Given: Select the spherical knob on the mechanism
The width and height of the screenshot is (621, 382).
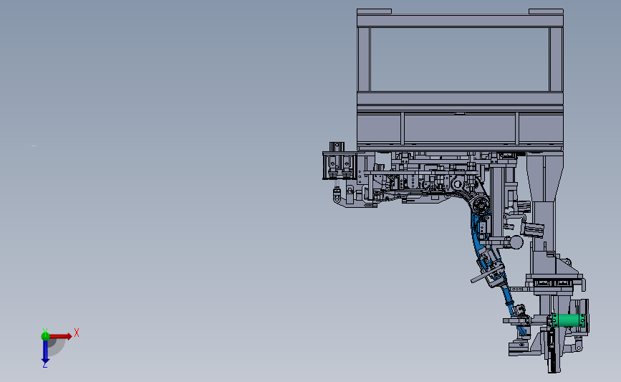Looking at the screenshot, I should click(x=516, y=242).
